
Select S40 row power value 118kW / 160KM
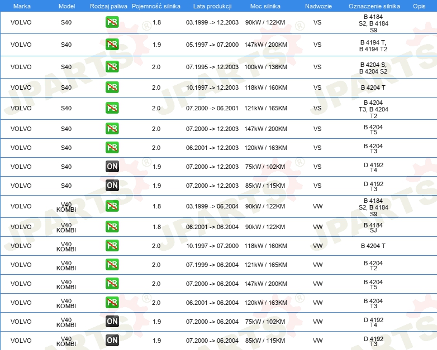[266, 87]
